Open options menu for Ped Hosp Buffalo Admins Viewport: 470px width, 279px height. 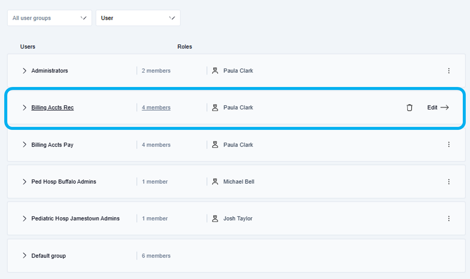coord(449,182)
